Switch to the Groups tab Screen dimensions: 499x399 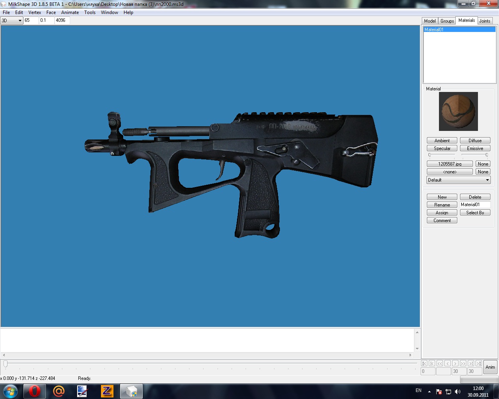click(x=447, y=21)
